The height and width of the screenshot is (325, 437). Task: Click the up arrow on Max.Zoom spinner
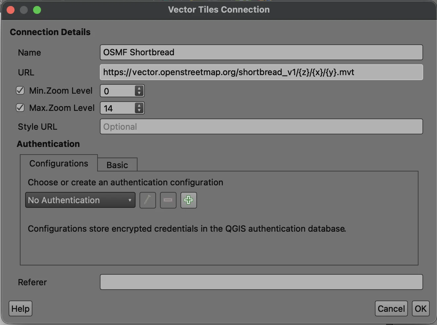pyautogui.click(x=139, y=105)
